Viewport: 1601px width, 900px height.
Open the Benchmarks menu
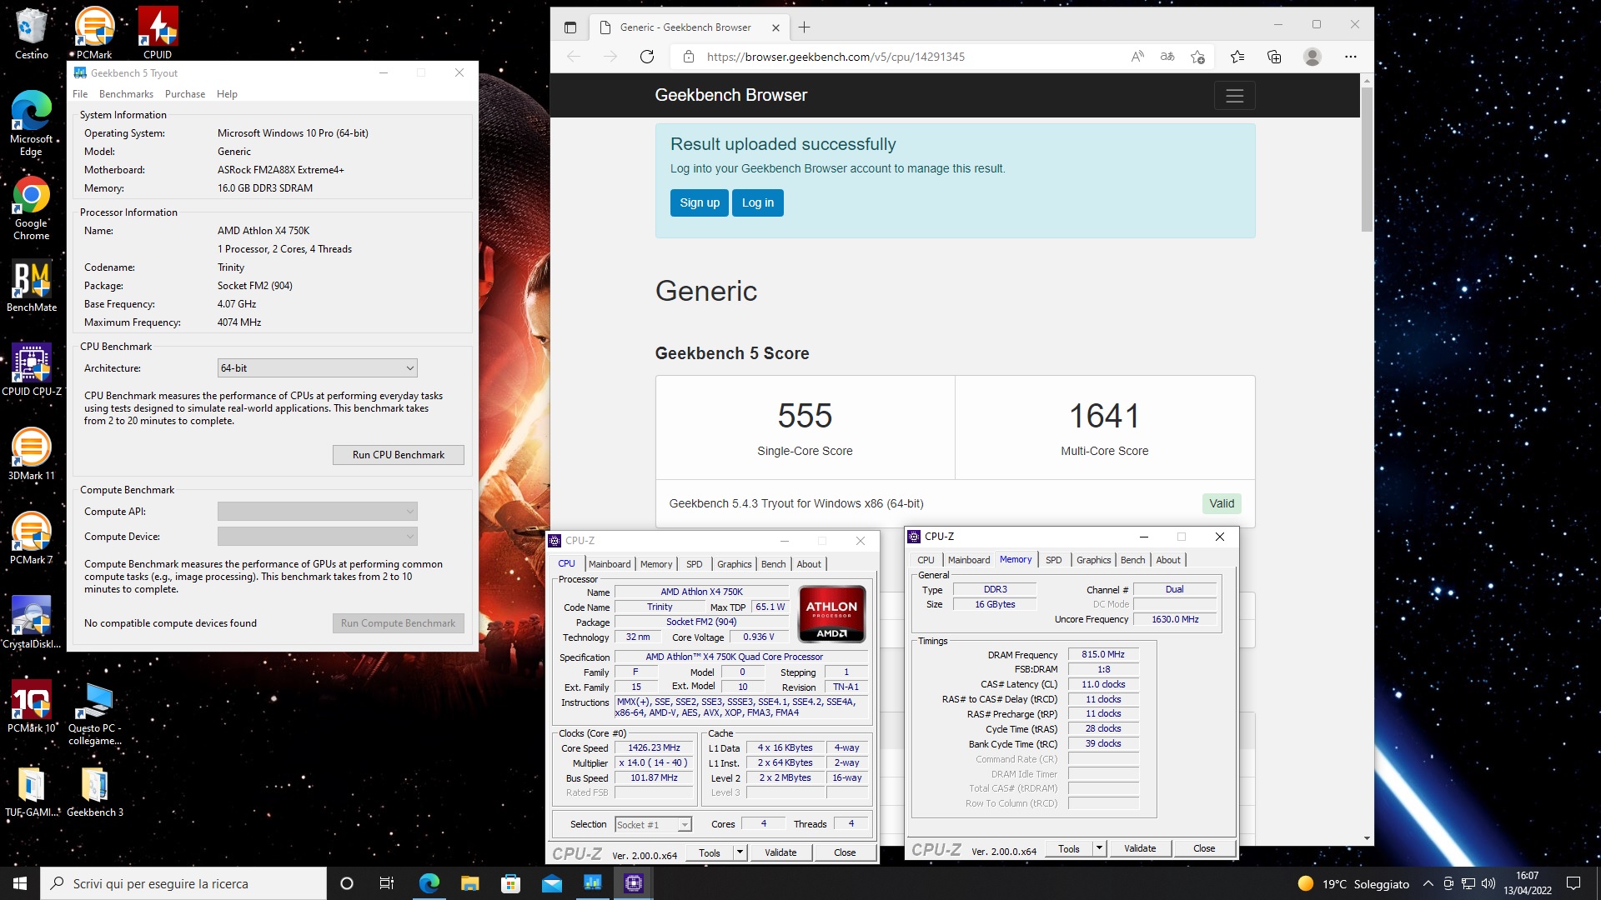[x=126, y=94]
